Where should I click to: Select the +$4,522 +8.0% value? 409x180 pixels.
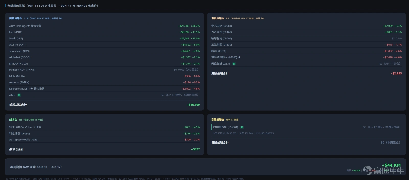pos(190,45)
